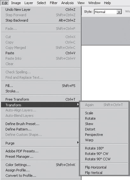Screen dimensions: 130x180
Task: Choose Stroke... from the Edit menu
Action: click(x=41, y=91)
